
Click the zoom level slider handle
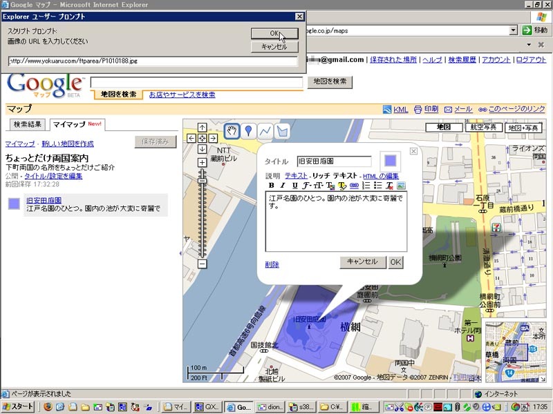point(202,181)
